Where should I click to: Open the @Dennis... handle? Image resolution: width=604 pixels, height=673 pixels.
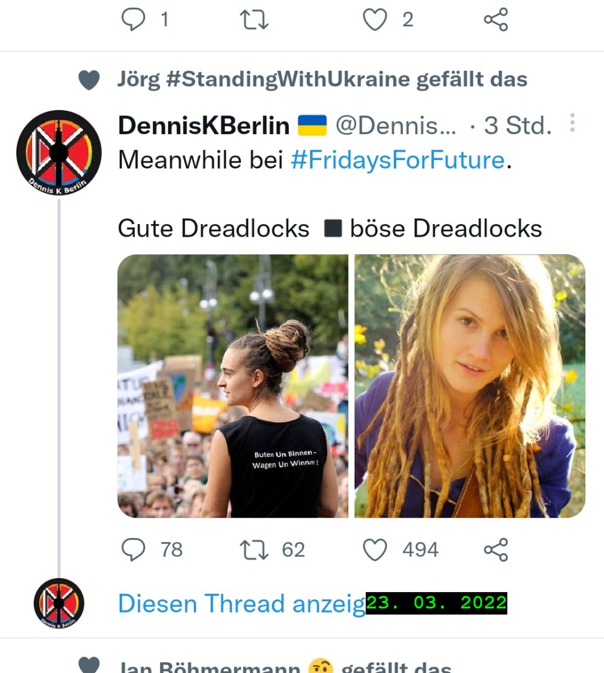coord(396,125)
